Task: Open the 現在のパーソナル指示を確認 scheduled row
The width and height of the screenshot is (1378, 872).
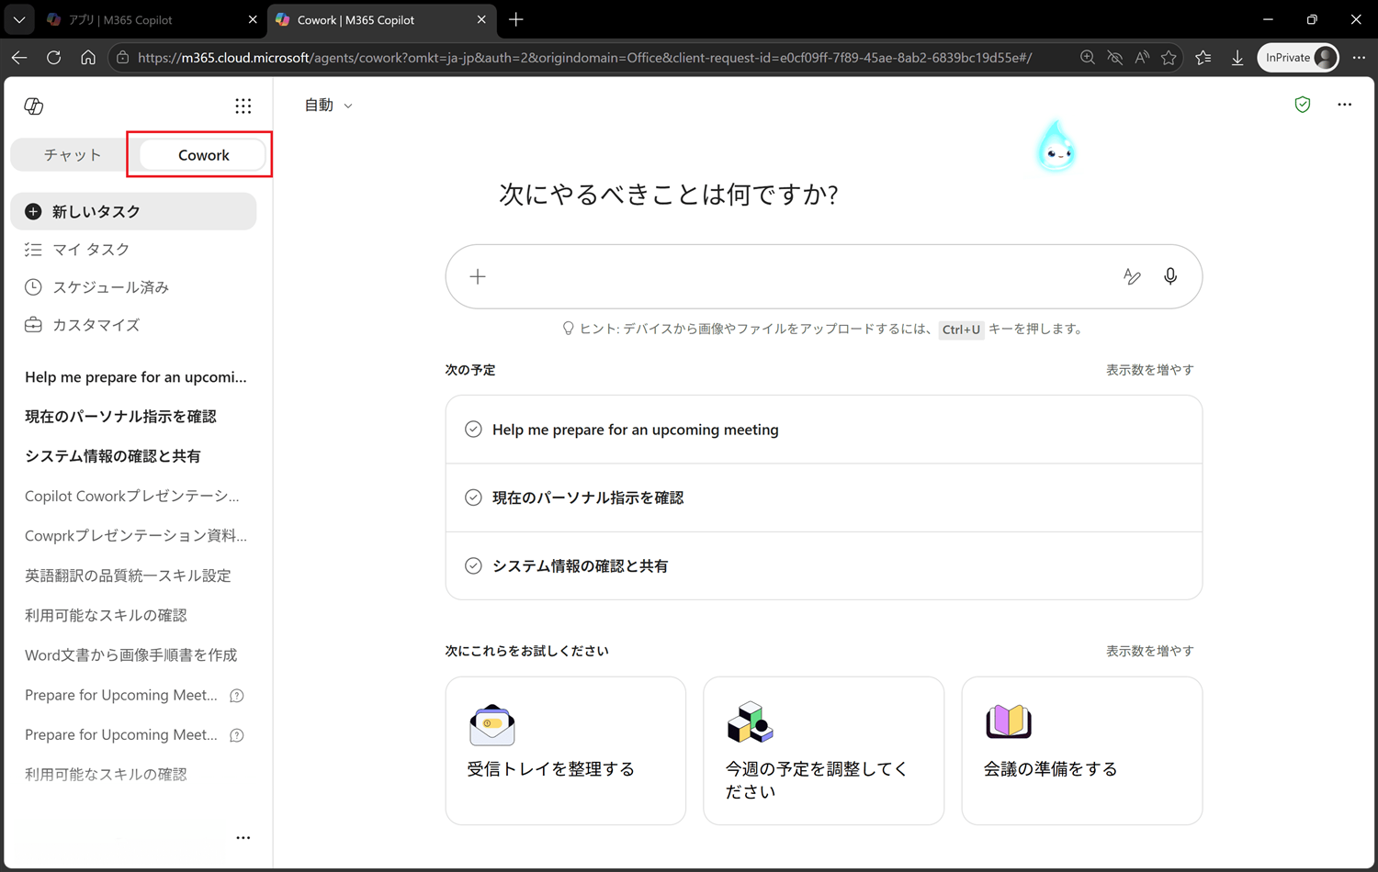Action: click(823, 497)
